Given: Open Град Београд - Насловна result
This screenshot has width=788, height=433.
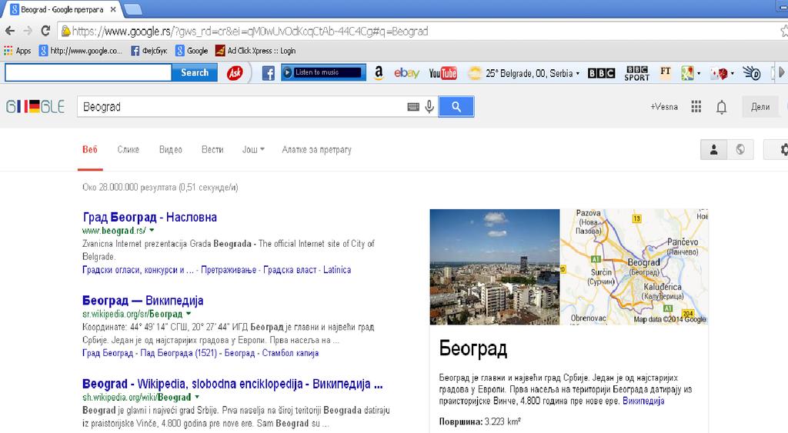Looking at the screenshot, I should click(x=150, y=217).
